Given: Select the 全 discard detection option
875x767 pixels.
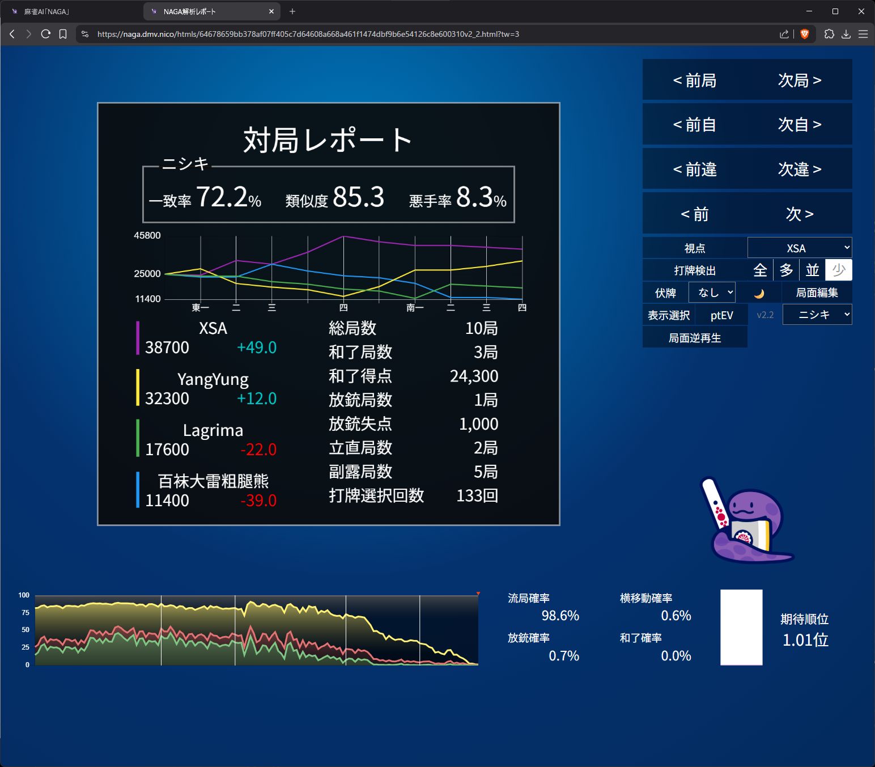Looking at the screenshot, I should pos(760,270).
